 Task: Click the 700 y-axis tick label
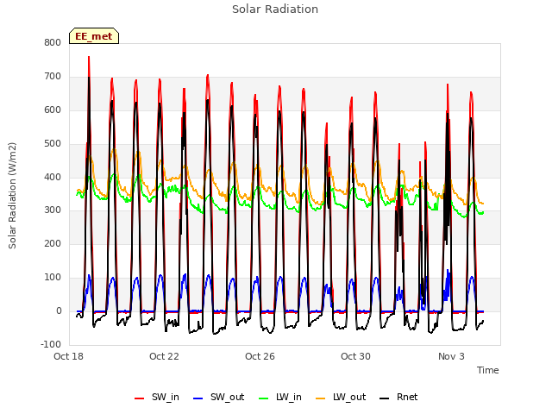[53, 76]
